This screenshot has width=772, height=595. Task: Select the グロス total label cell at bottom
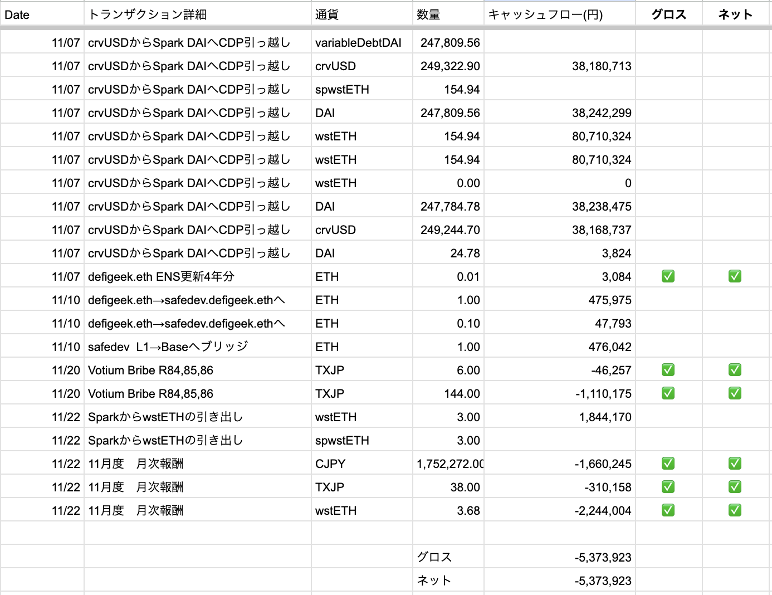(448, 557)
